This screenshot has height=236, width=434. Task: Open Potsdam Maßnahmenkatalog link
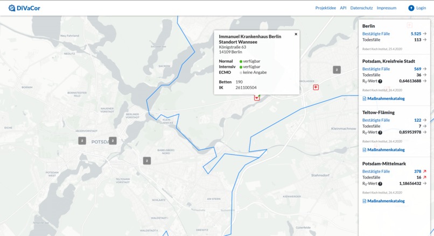(x=386, y=98)
